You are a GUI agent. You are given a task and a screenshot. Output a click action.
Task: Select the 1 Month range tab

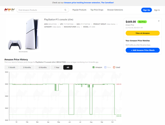(12, 67)
